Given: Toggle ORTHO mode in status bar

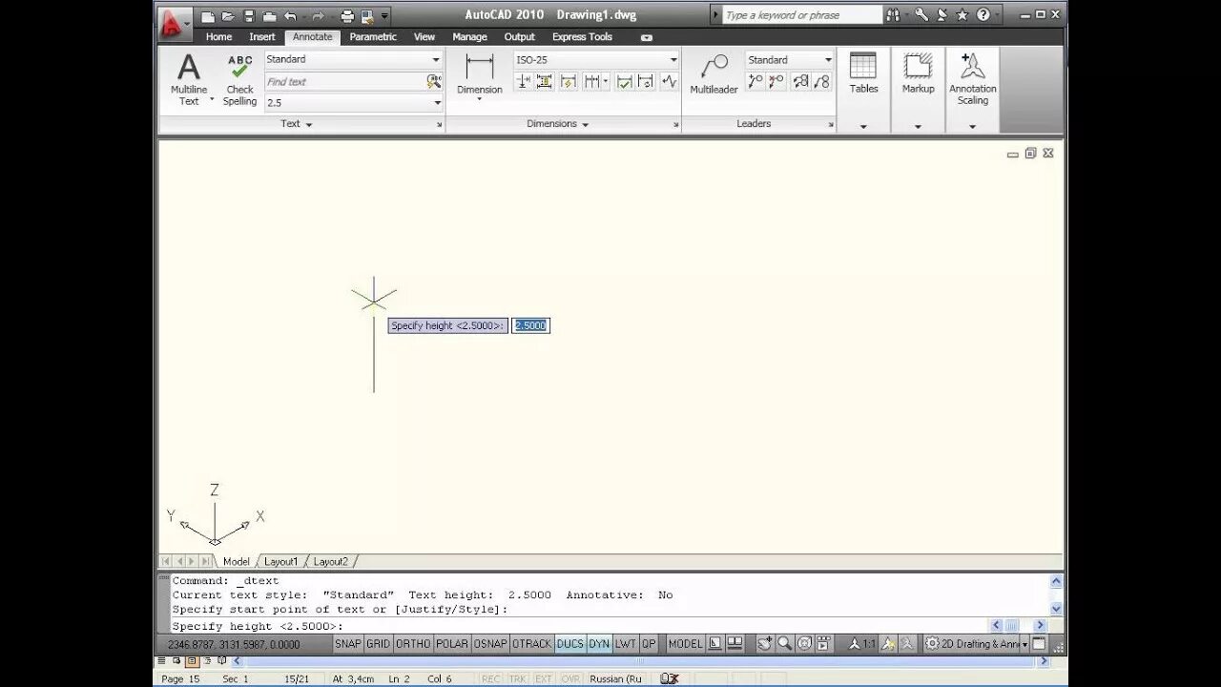Looking at the screenshot, I should pyautogui.click(x=413, y=644).
